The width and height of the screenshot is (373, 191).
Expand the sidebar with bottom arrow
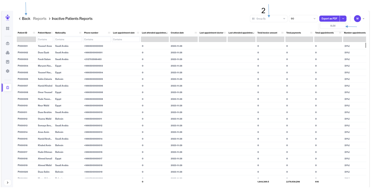pyautogui.click(x=8, y=183)
